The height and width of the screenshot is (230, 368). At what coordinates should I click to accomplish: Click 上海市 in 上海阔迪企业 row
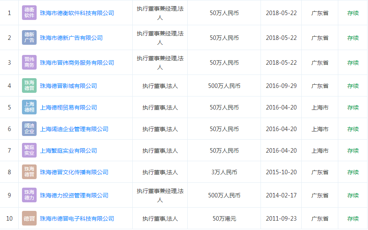click(x=320, y=129)
